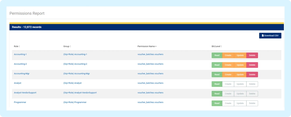Sort the table by Role column
291x117 pixels.
coord(17,46)
